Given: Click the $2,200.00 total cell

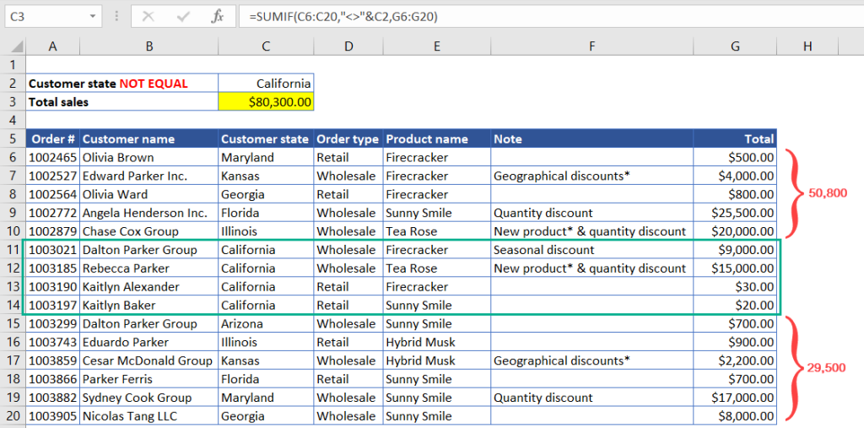Looking at the screenshot, I should click(735, 360).
